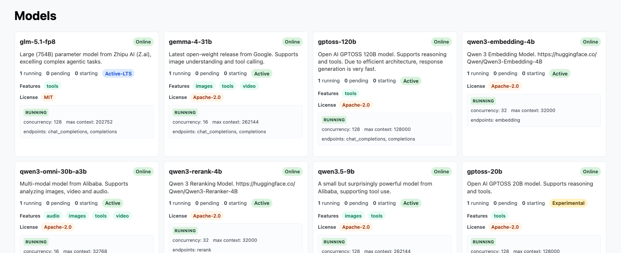Click the Online badge on gptoss-20b
The height and width of the screenshot is (253, 621).
tap(591, 171)
